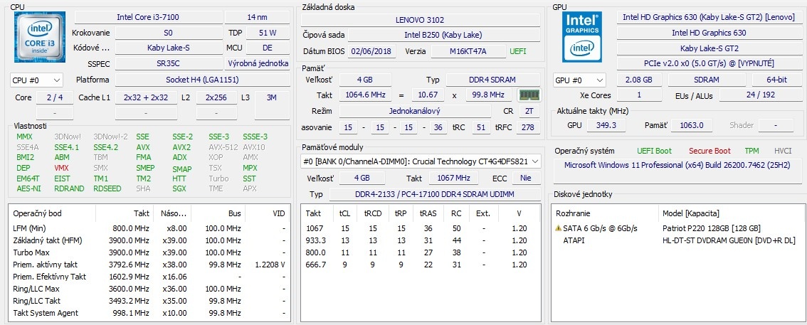Click the Intel HD Graphics 630 Lenovo field

[709, 17]
